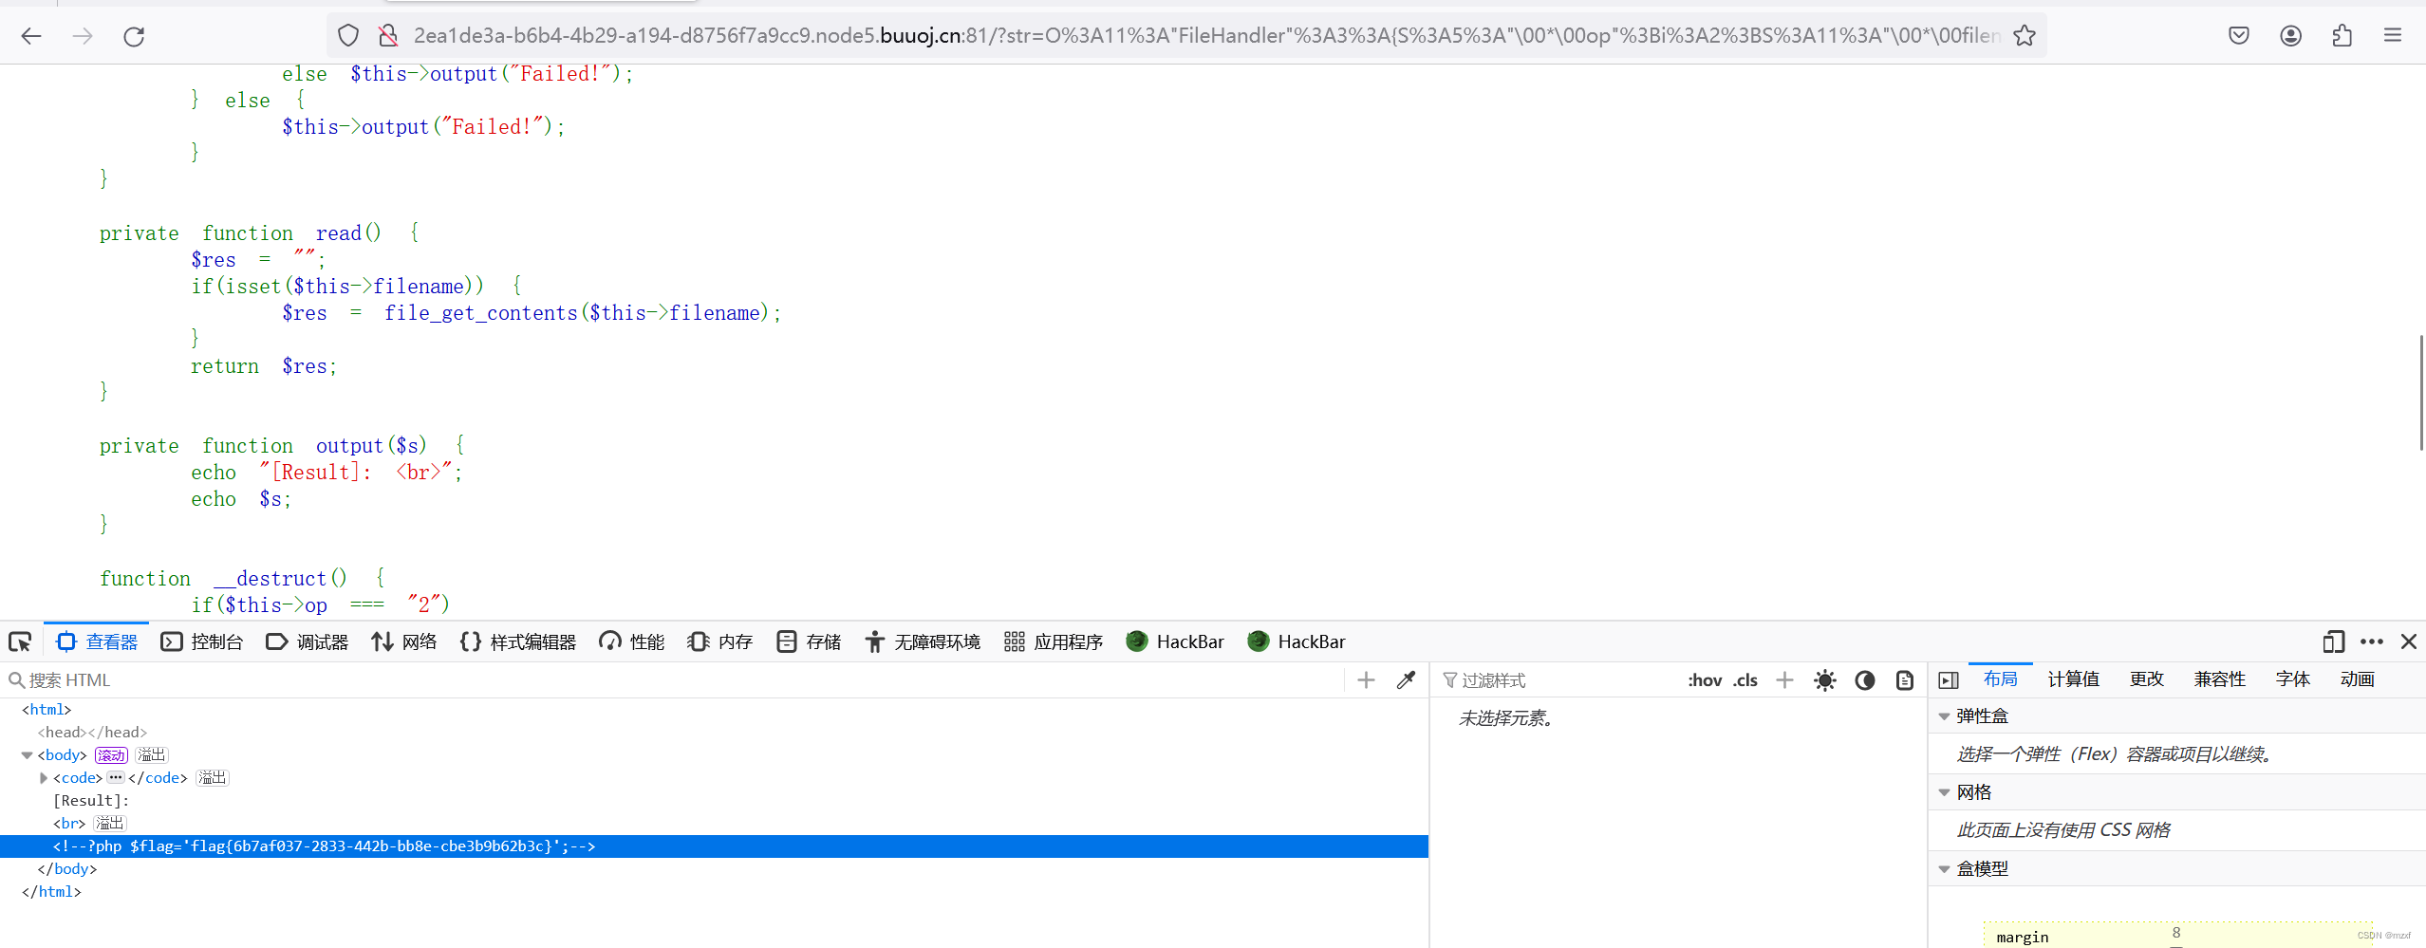
Task: Click the page vertical scrollbar thumb
Action: (x=2421, y=392)
